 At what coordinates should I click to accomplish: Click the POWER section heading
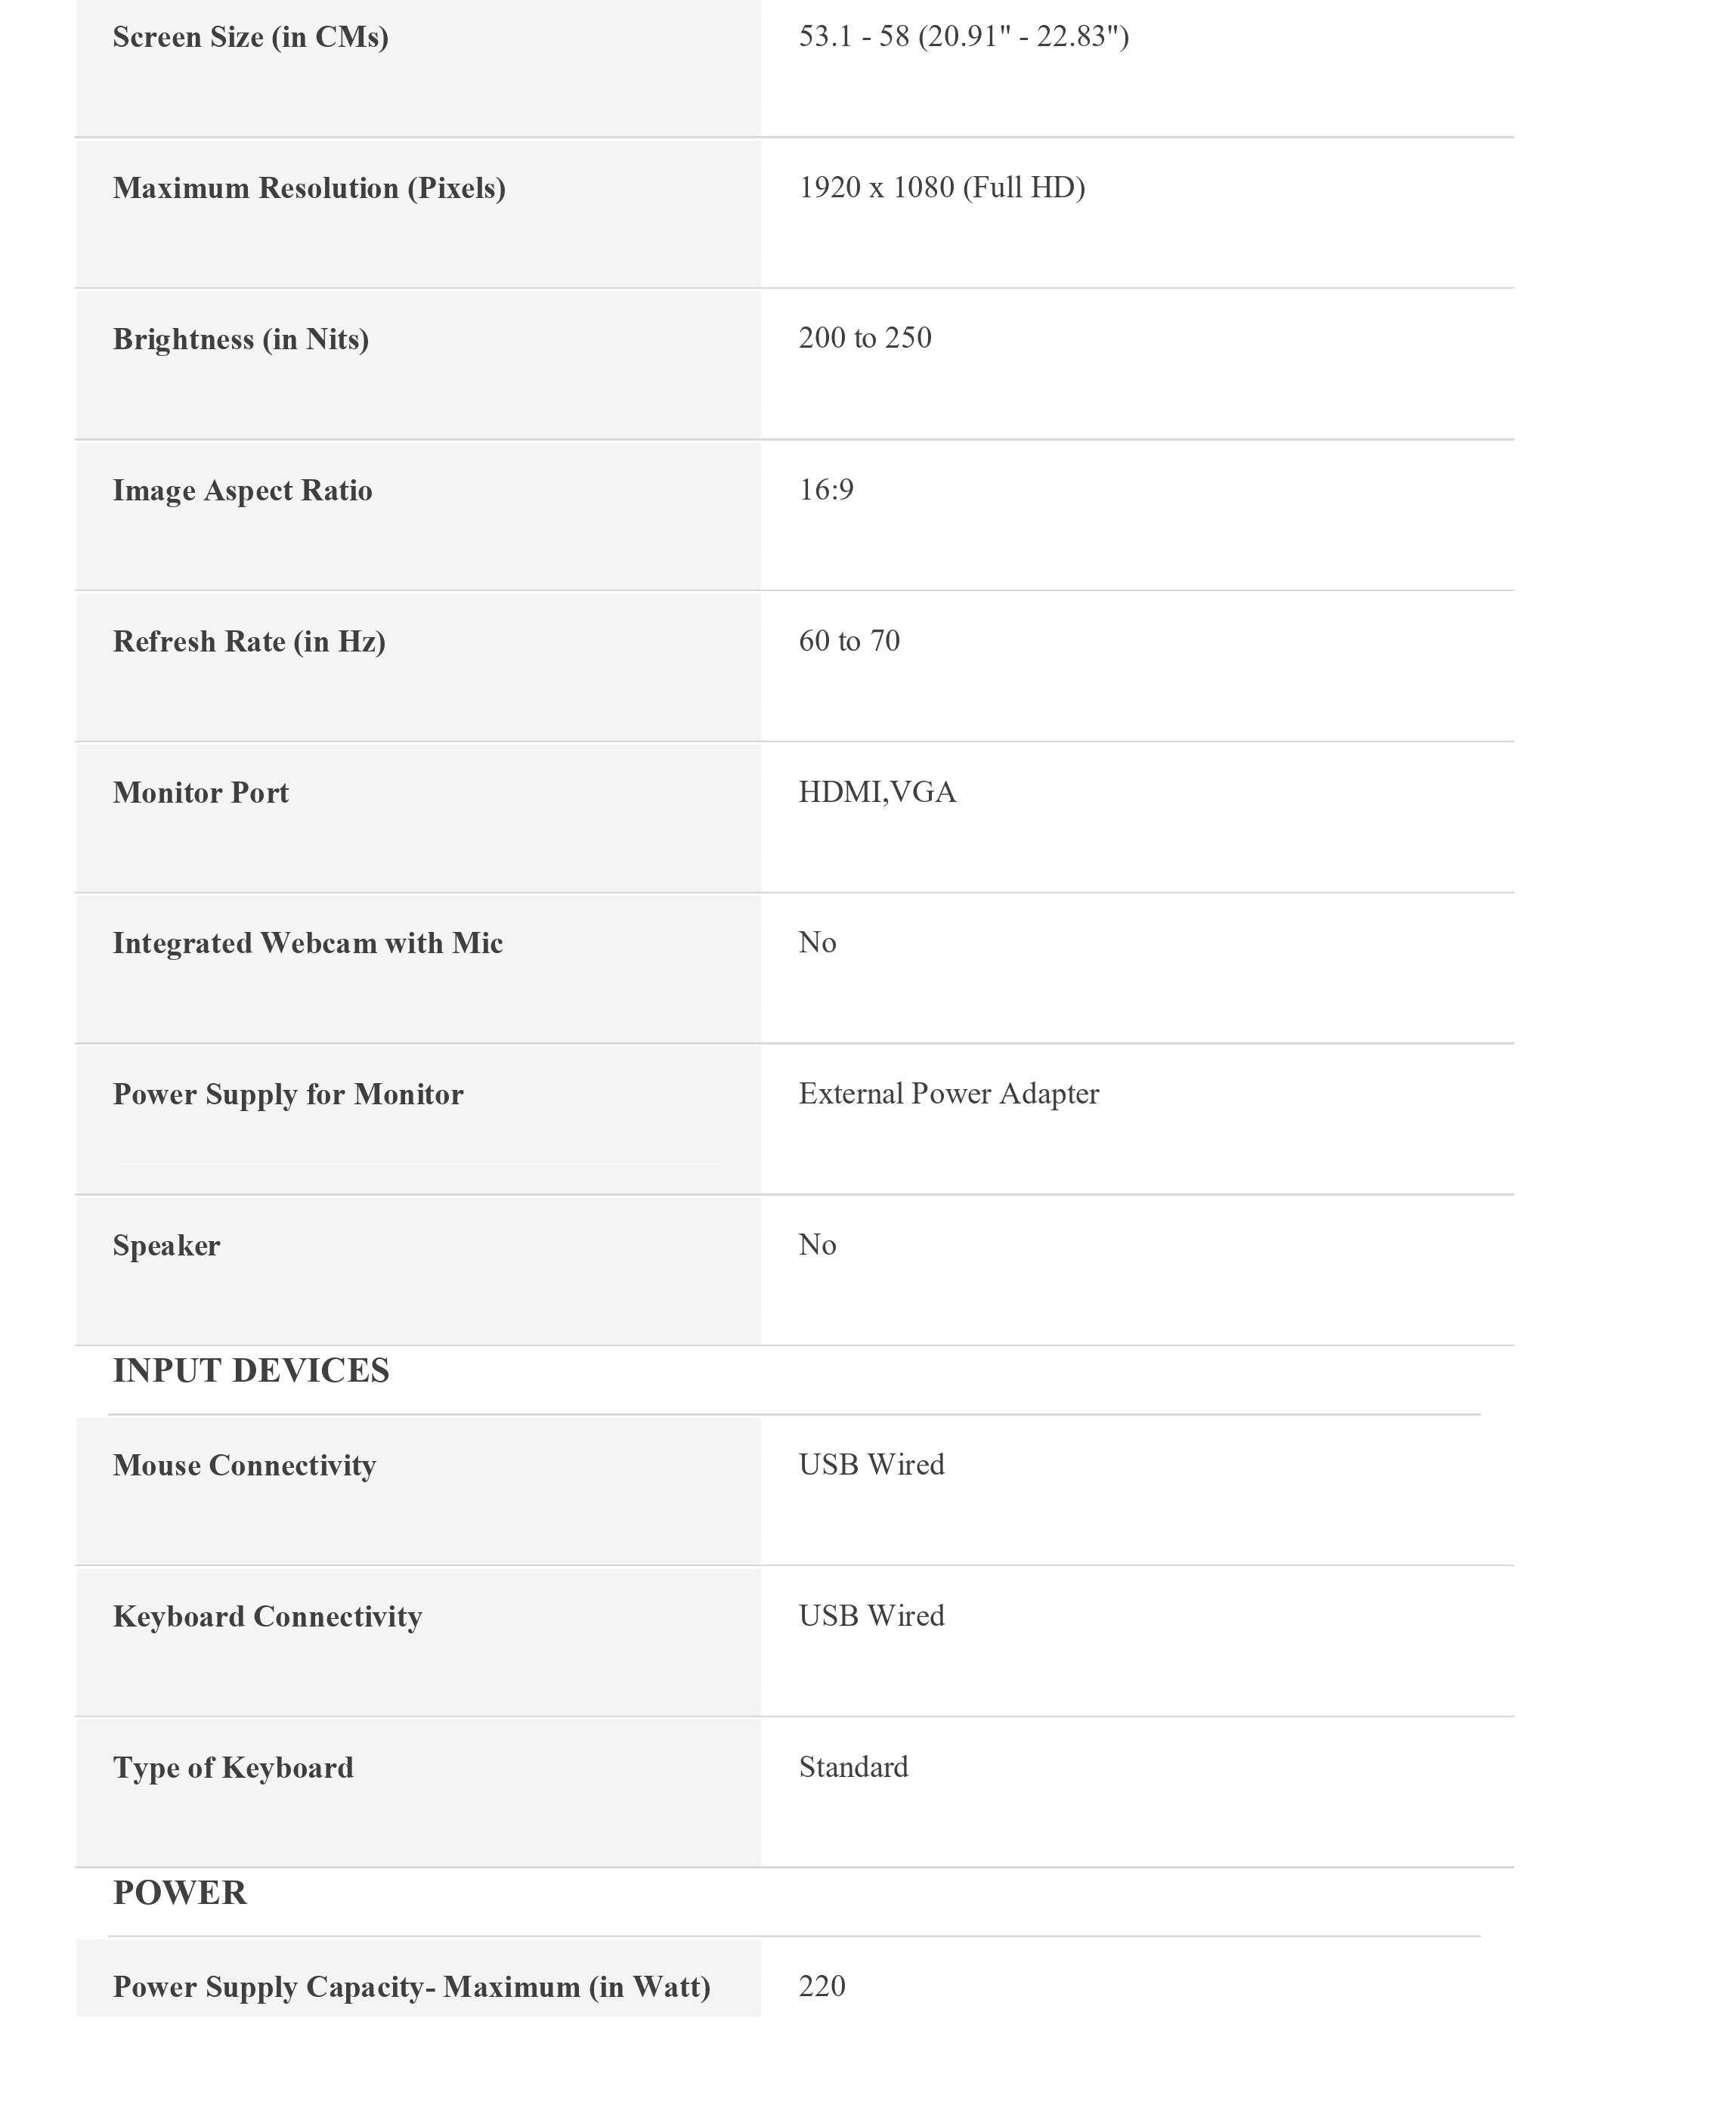(179, 1892)
